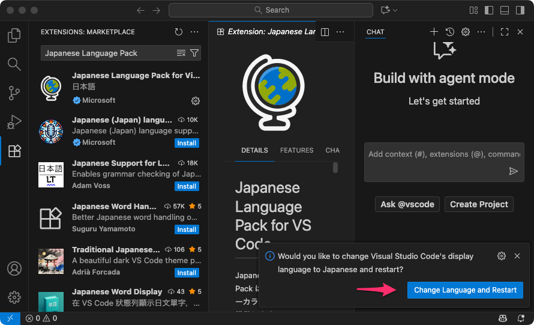The height and width of the screenshot is (325, 534).
Task: Refresh the extensions marketplace list
Action: pyautogui.click(x=179, y=32)
